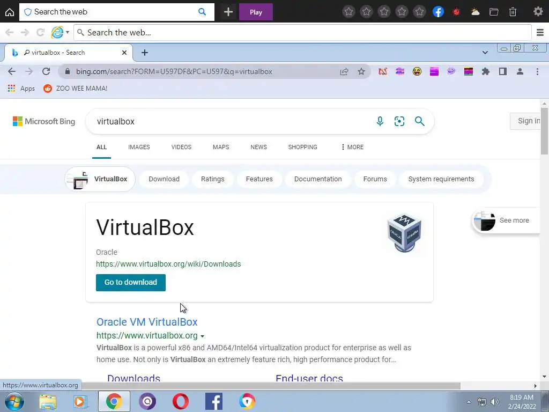The image size is (549, 412).
Task: Click the purple Play button
Action: (x=256, y=12)
